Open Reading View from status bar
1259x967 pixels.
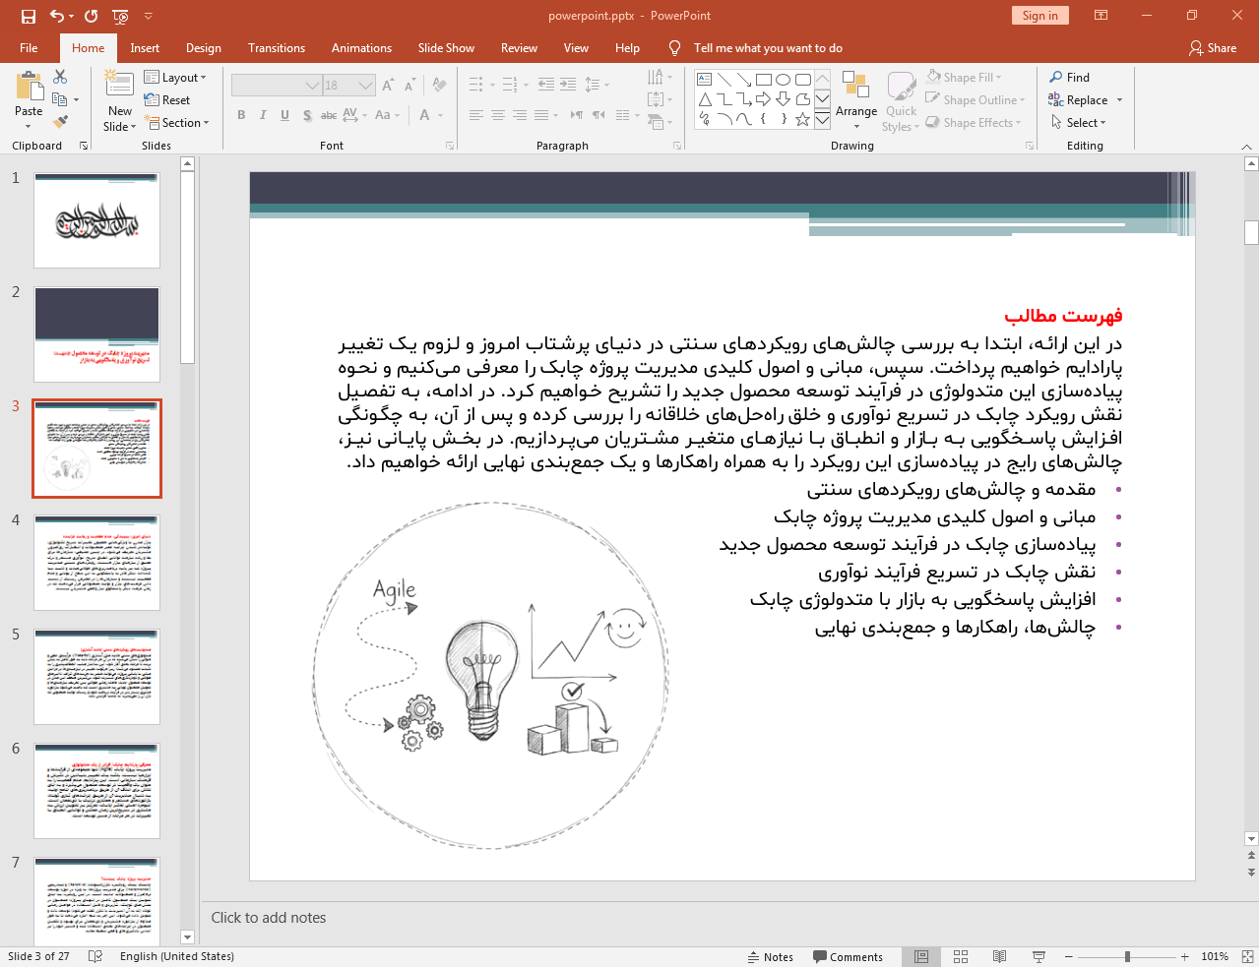[x=999, y=956]
